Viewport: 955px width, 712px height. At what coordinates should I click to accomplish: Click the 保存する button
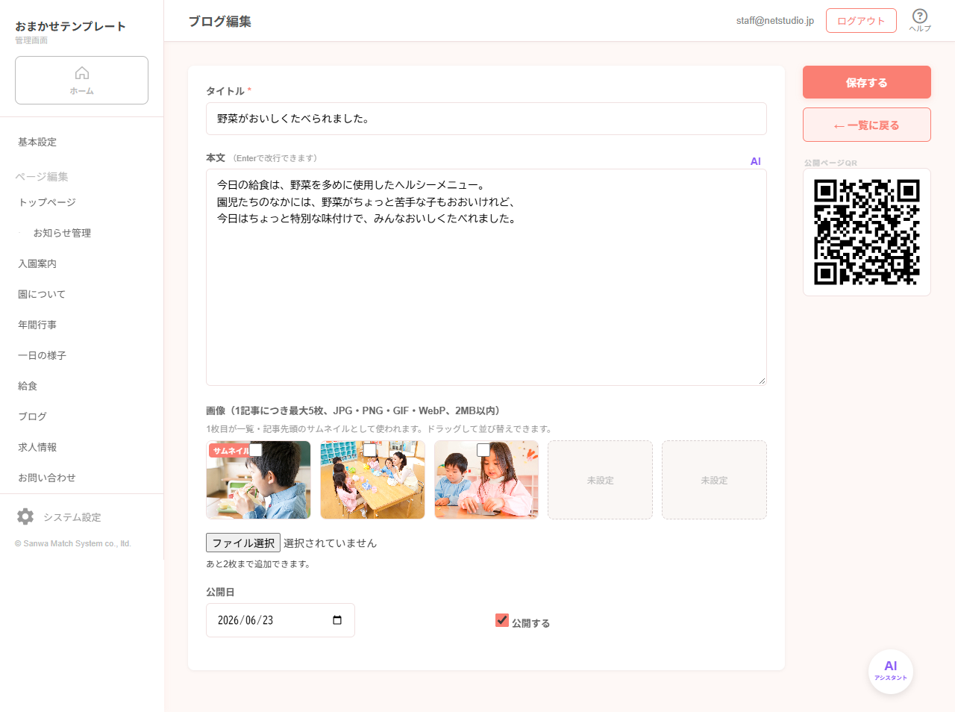(867, 82)
